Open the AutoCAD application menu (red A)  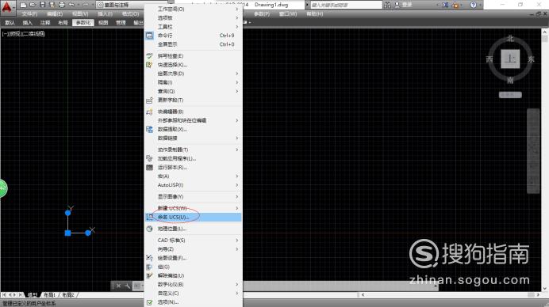(6, 7)
